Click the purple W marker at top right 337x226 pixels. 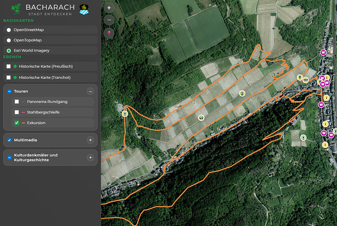(x=323, y=52)
